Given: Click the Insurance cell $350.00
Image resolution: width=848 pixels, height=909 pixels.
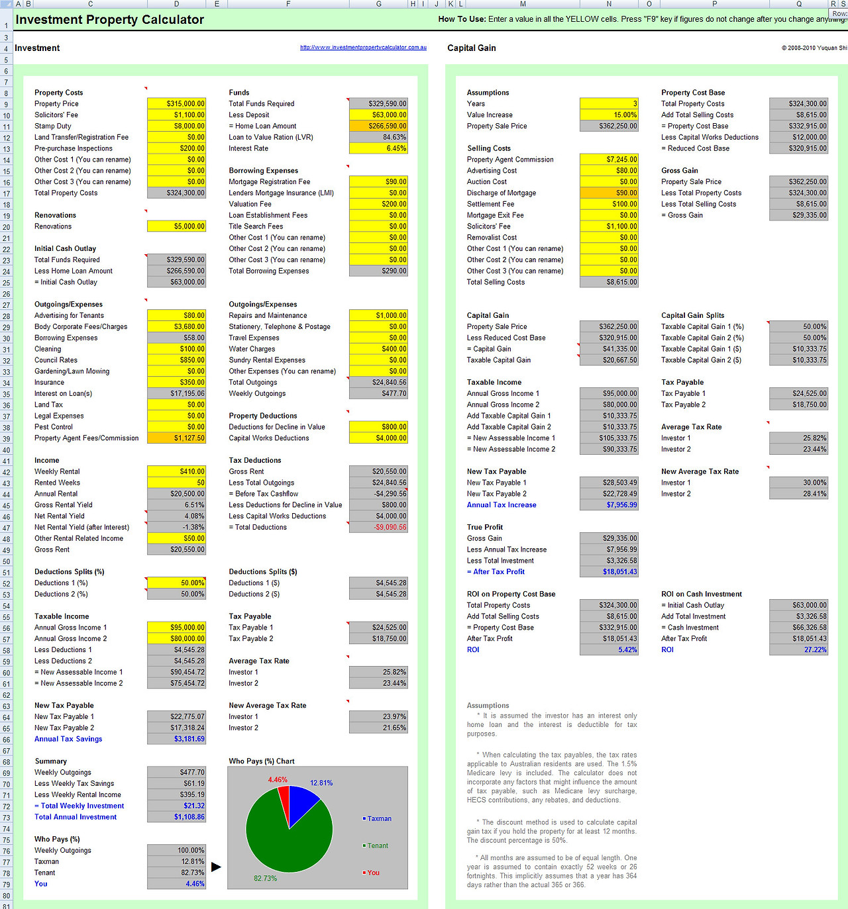Looking at the screenshot, I should click(176, 382).
